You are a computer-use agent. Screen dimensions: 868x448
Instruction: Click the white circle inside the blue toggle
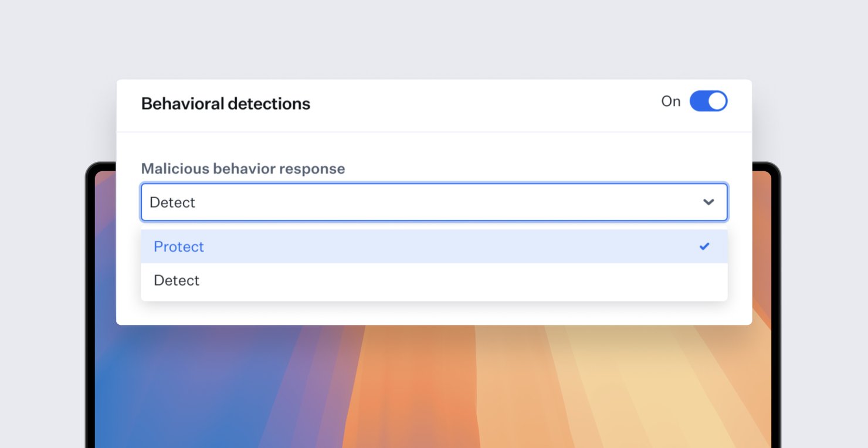[x=716, y=101]
